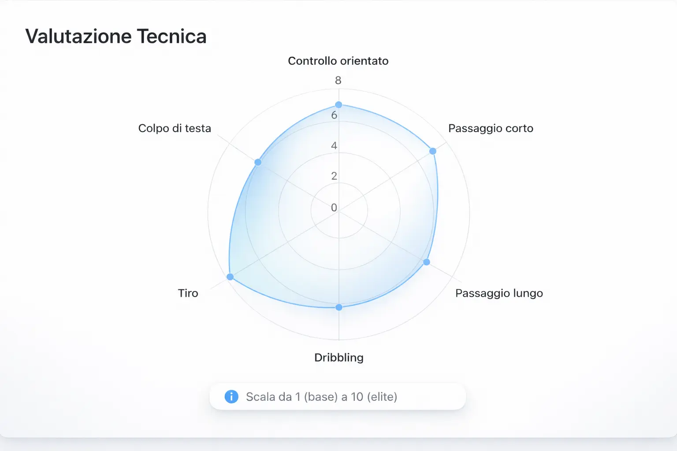Click the Controllo orientato axis label
Viewport: 677px width, 451px height.
338,61
